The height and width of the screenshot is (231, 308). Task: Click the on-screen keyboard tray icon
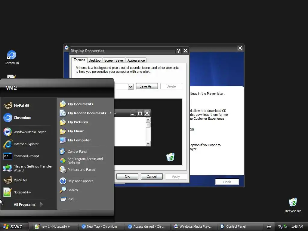point(269,227)
